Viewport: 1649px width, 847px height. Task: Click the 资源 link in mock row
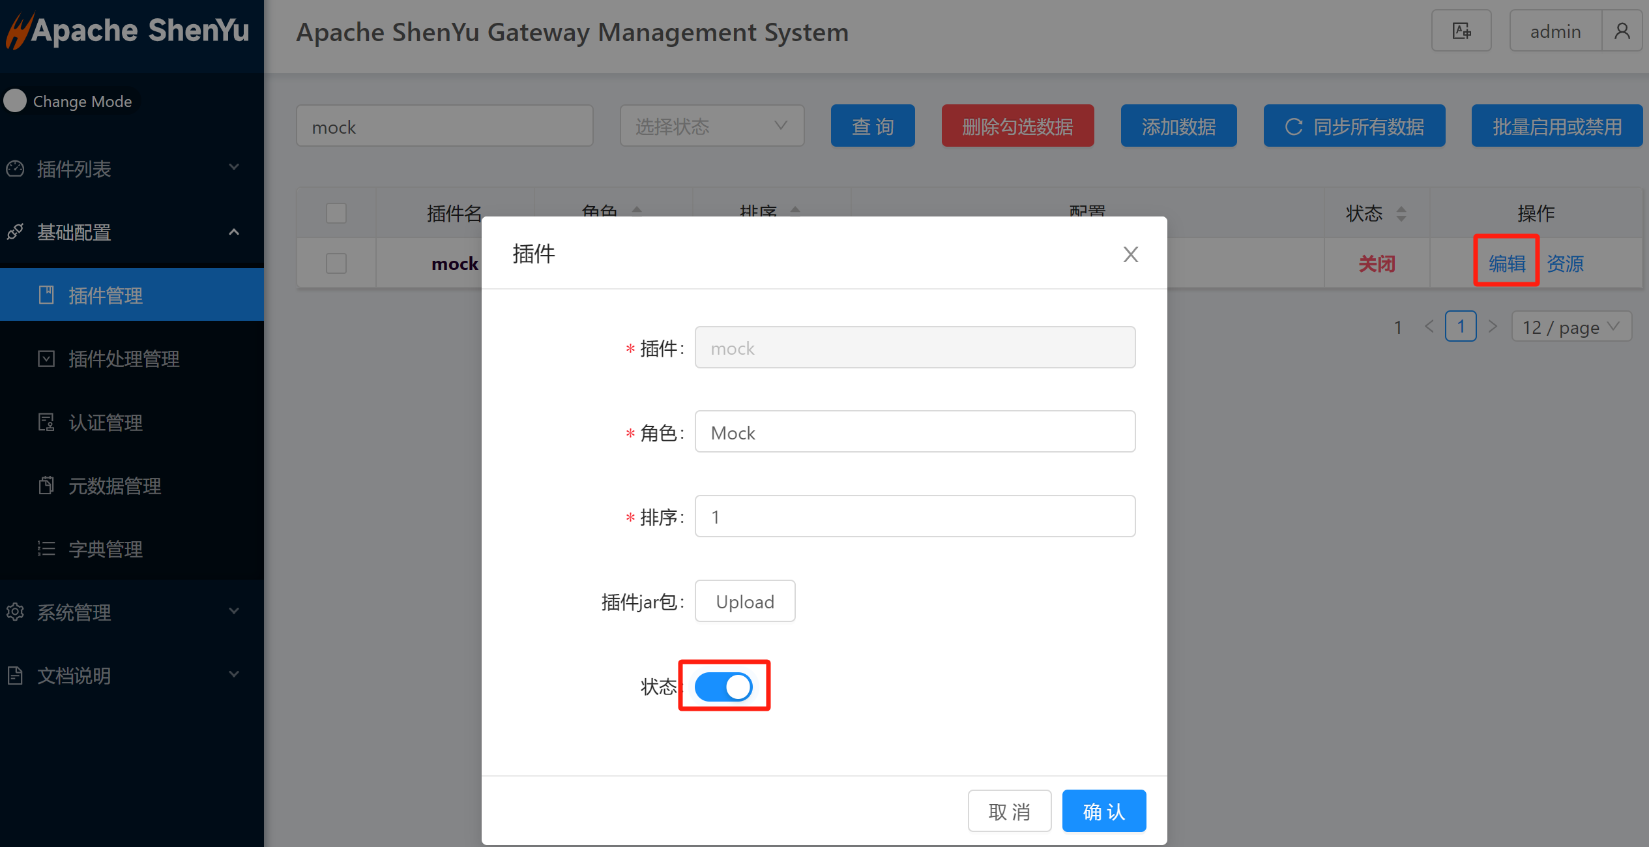(x=1565, y=263)
